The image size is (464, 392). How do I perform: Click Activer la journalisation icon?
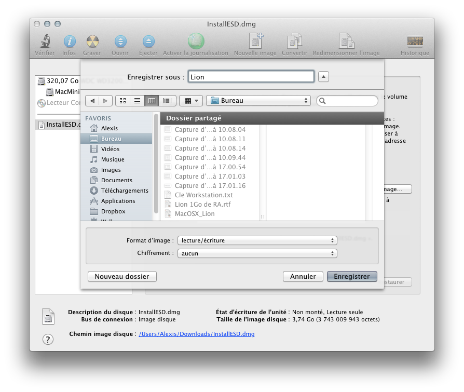[x=196, y=41]
